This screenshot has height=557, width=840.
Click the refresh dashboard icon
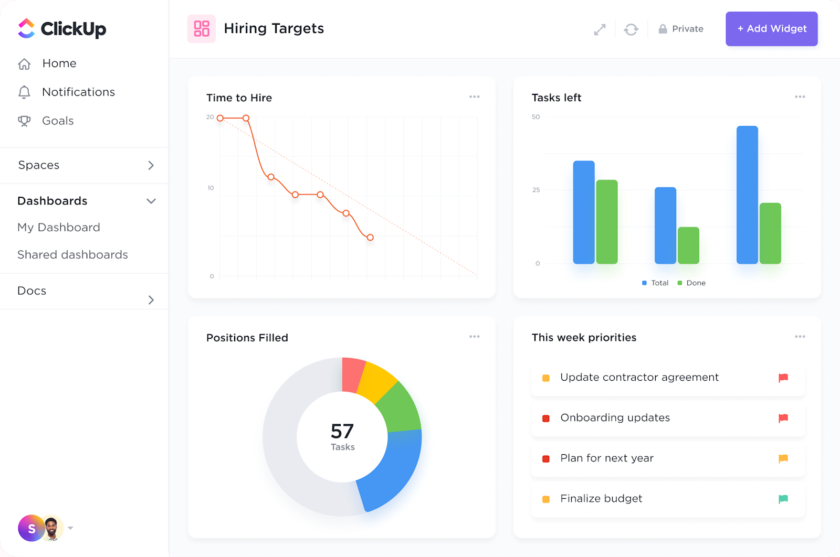631,29
